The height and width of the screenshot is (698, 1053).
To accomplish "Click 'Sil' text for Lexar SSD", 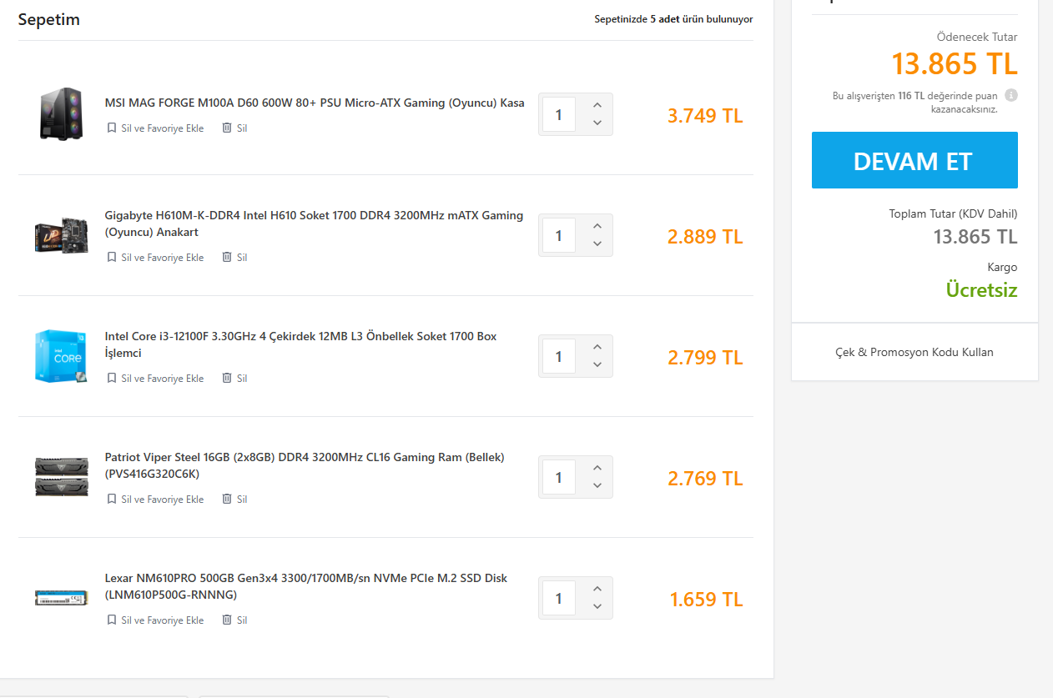I will coord(242,620).
